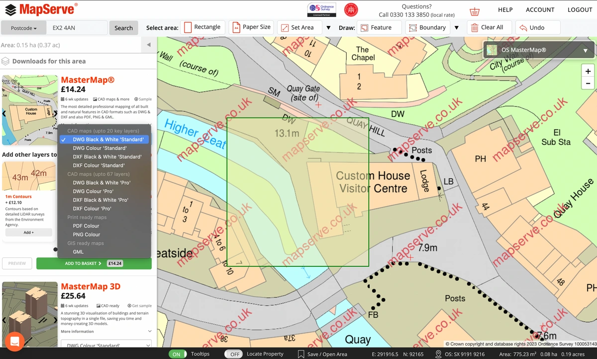The image size is (597, 359).
Task: Open the chat support bubble
Action: (14, 342)
